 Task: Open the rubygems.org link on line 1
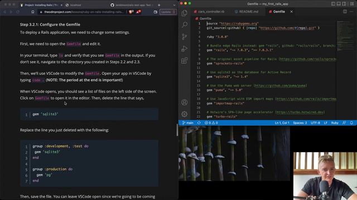(239, 23)
